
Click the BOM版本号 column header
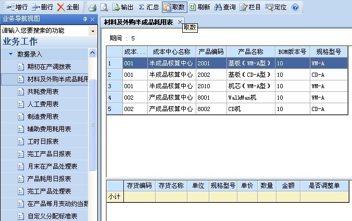(x=292, y=52)
